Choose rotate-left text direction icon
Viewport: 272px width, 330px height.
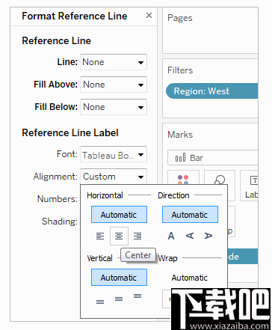[x=190, y=236]
